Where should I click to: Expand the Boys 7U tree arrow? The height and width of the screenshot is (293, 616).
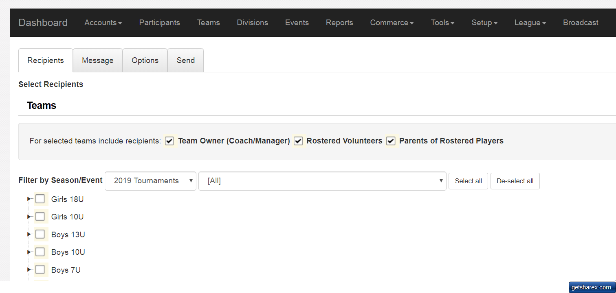point(29,270)
